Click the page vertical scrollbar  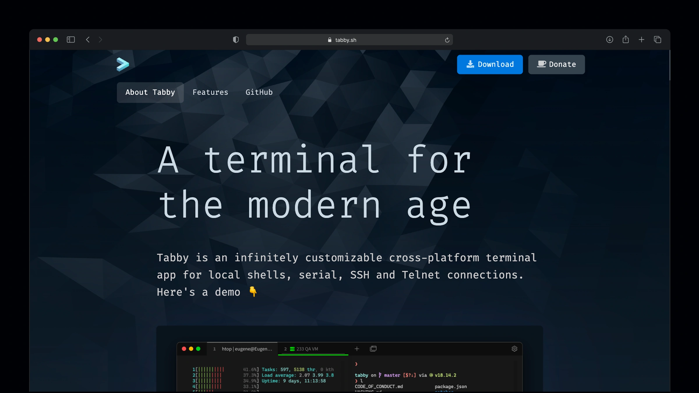tap(670, 65)
